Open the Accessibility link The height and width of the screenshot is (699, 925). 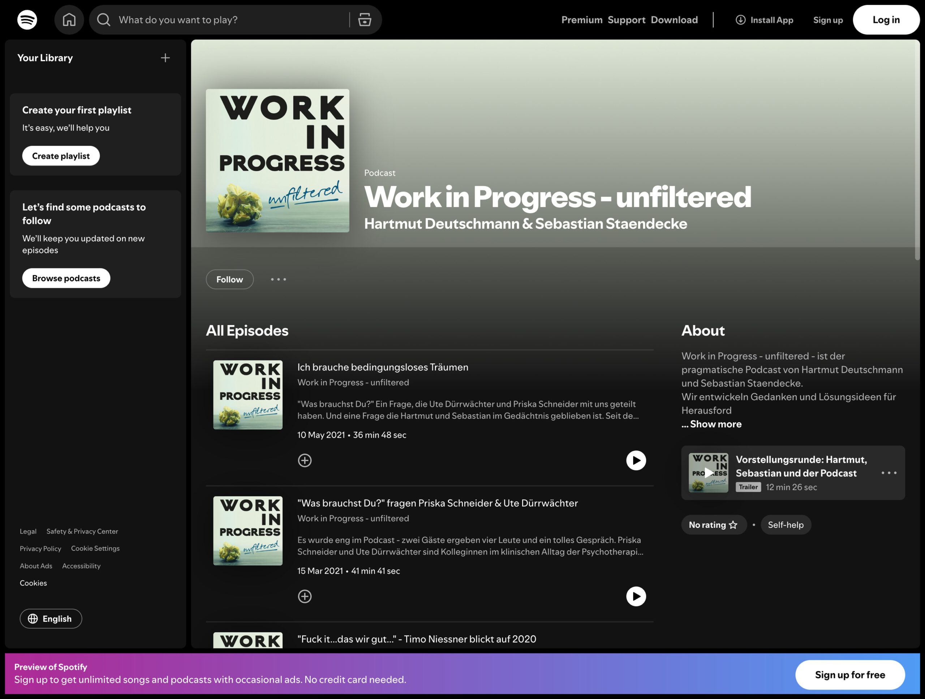82,566
